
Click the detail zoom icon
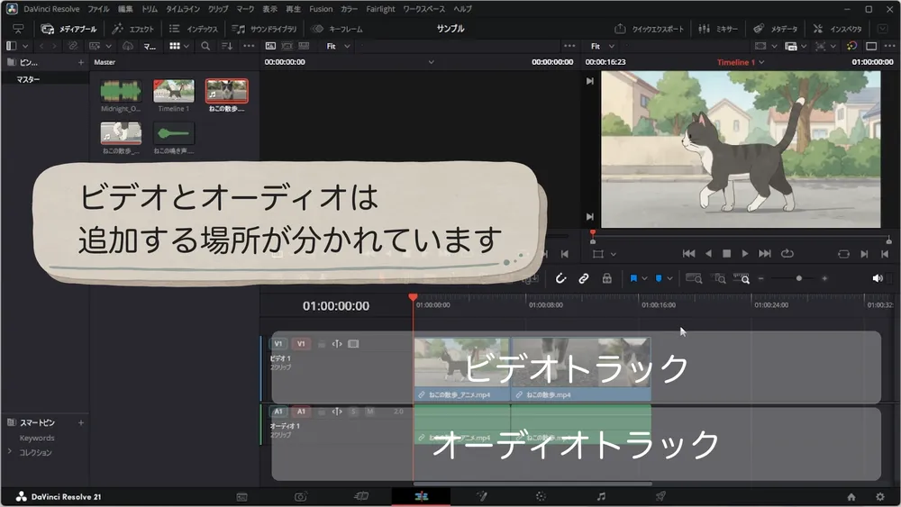[x=719, y=278]
